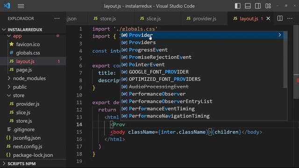
Task: Click the JS icon on slice.js tab
Action: click(142, 19)
